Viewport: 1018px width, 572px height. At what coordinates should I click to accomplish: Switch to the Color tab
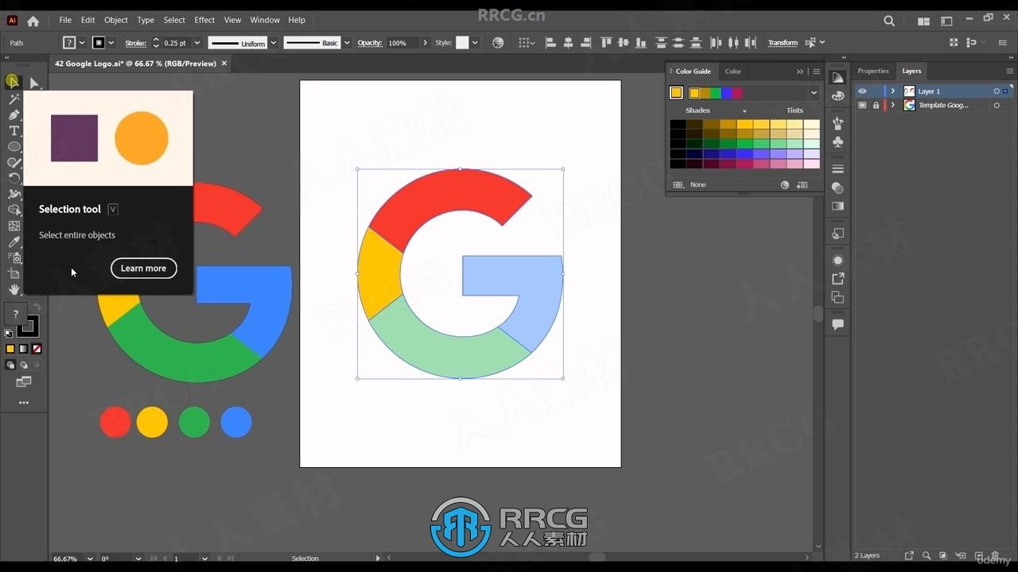pos(732,71)
